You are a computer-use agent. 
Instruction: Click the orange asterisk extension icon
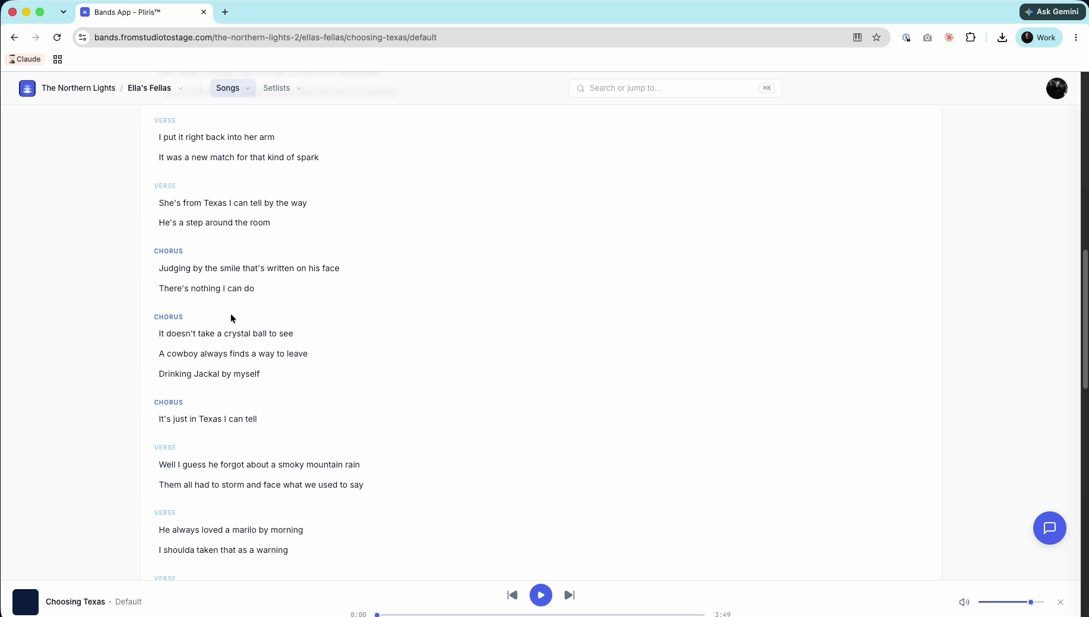[949, 37]
